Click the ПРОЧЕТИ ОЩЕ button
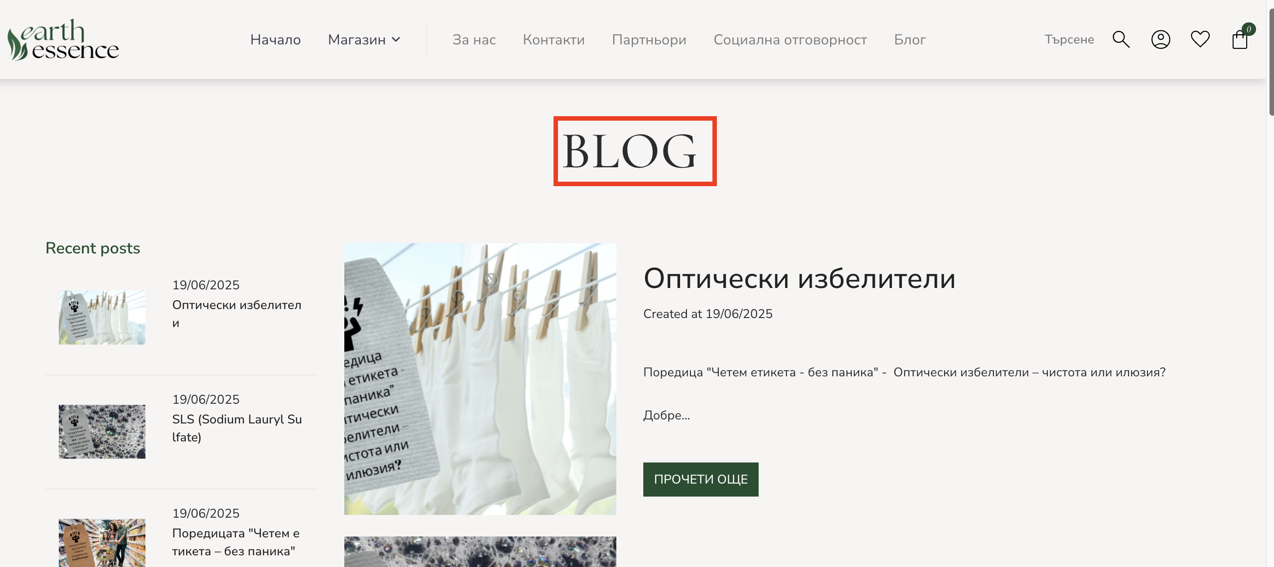This screenshot has height=567, width=1274. [x=700, y=479]
